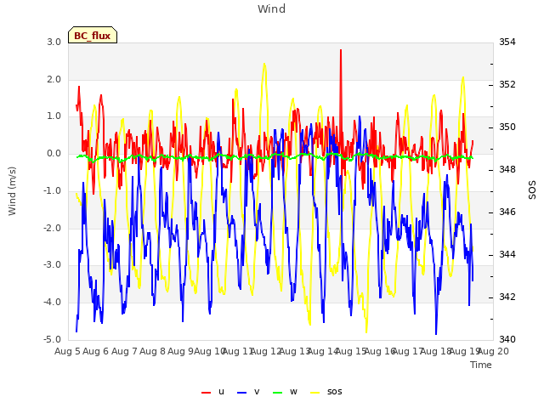Toggle the blue v series legend swatch

pos(241,393)
